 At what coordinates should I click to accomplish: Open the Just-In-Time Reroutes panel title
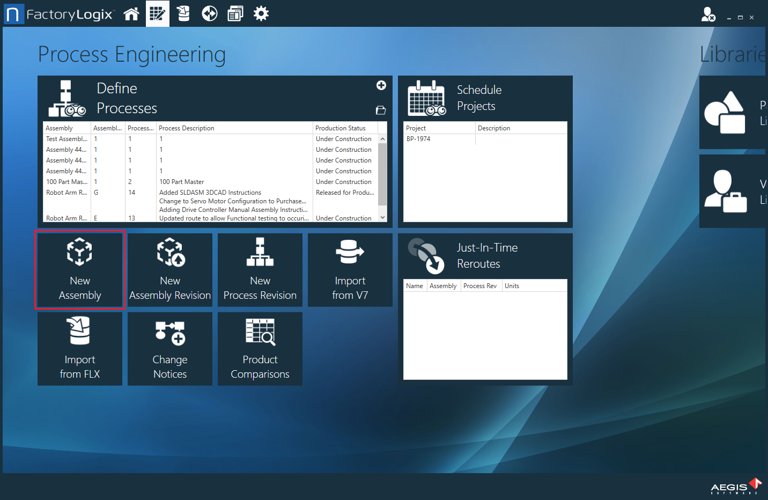[486, 255]
